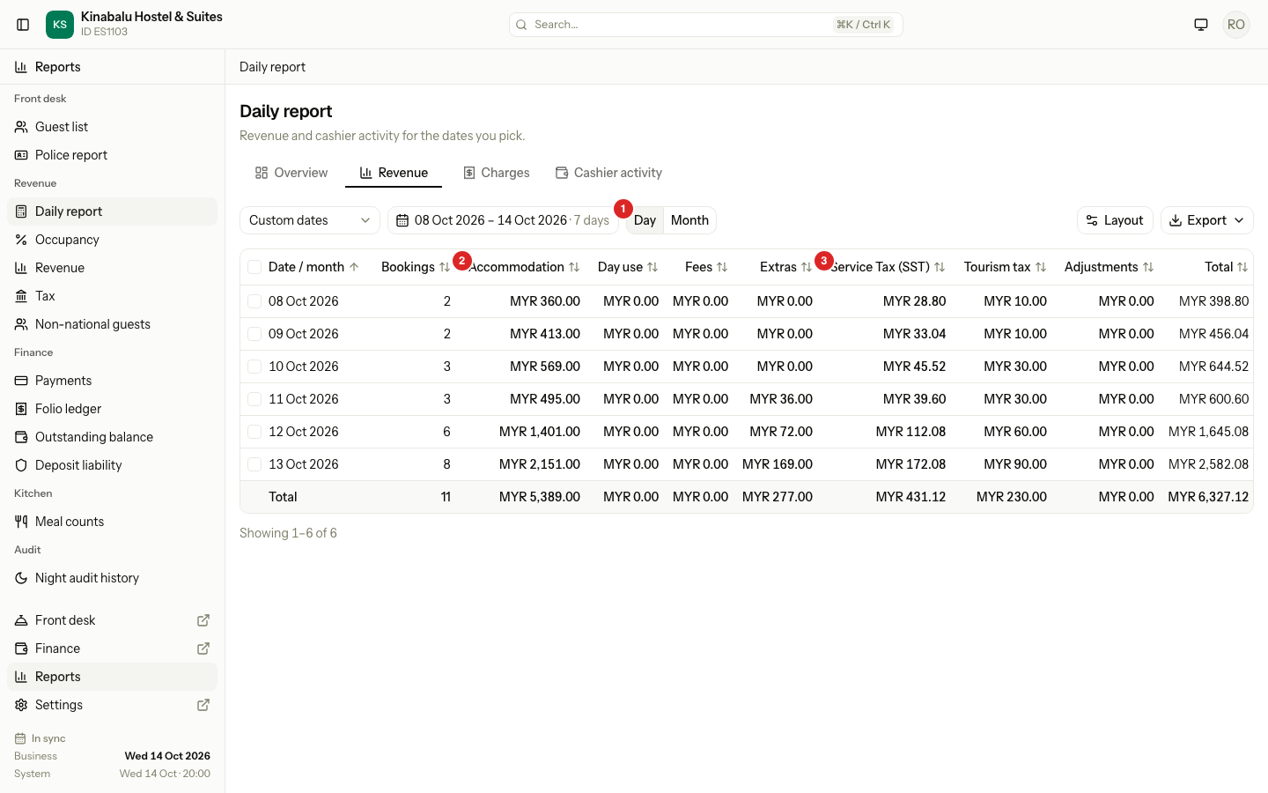Image resolution: width=1268 pixels, height=793 pixels.
Task: Switch grouping to Month
Action: 689,220
